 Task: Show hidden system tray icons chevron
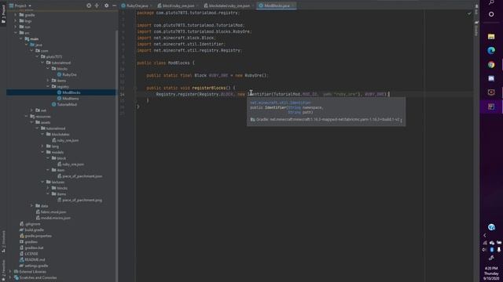tap(485, 235)
